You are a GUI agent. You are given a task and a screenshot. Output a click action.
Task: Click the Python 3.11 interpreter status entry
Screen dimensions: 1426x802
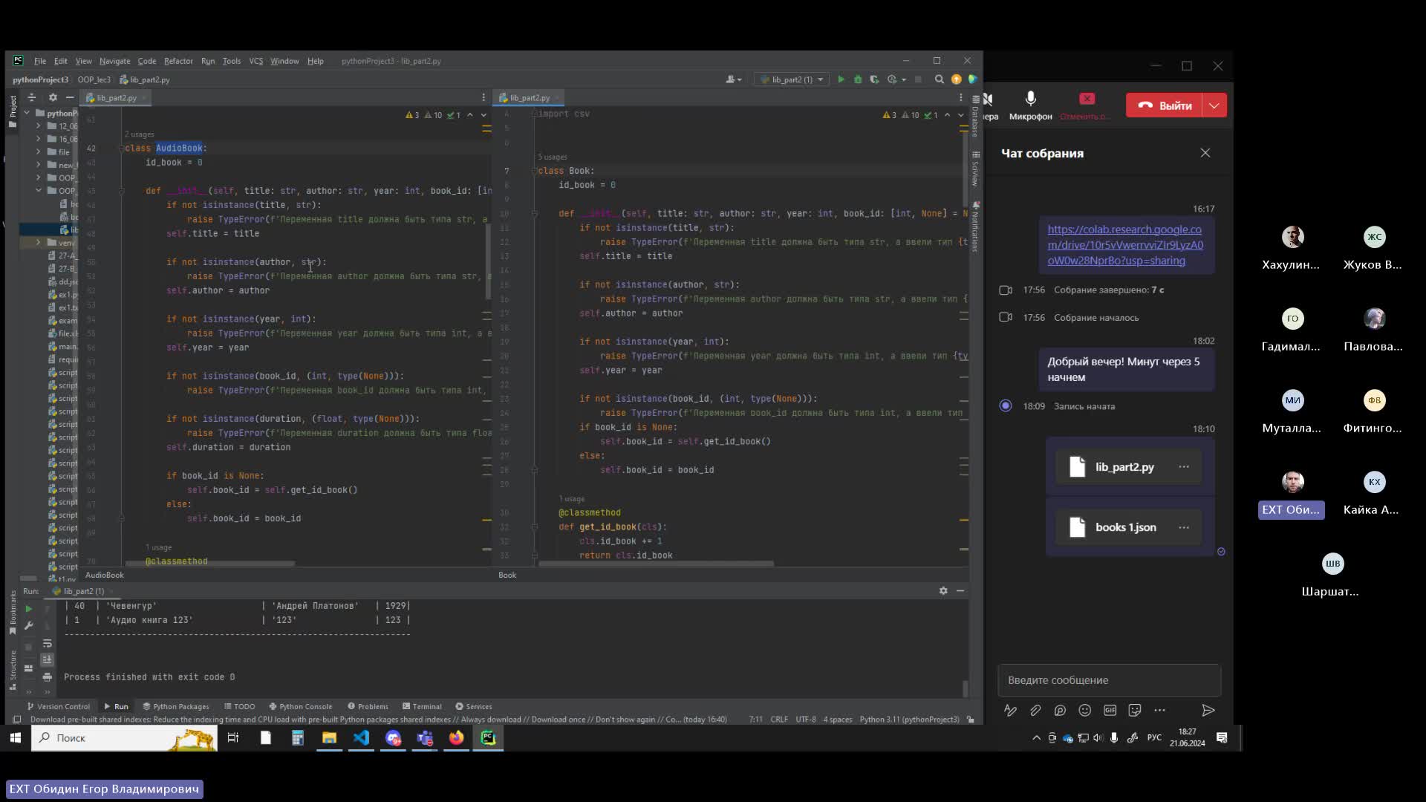(909, 720)
